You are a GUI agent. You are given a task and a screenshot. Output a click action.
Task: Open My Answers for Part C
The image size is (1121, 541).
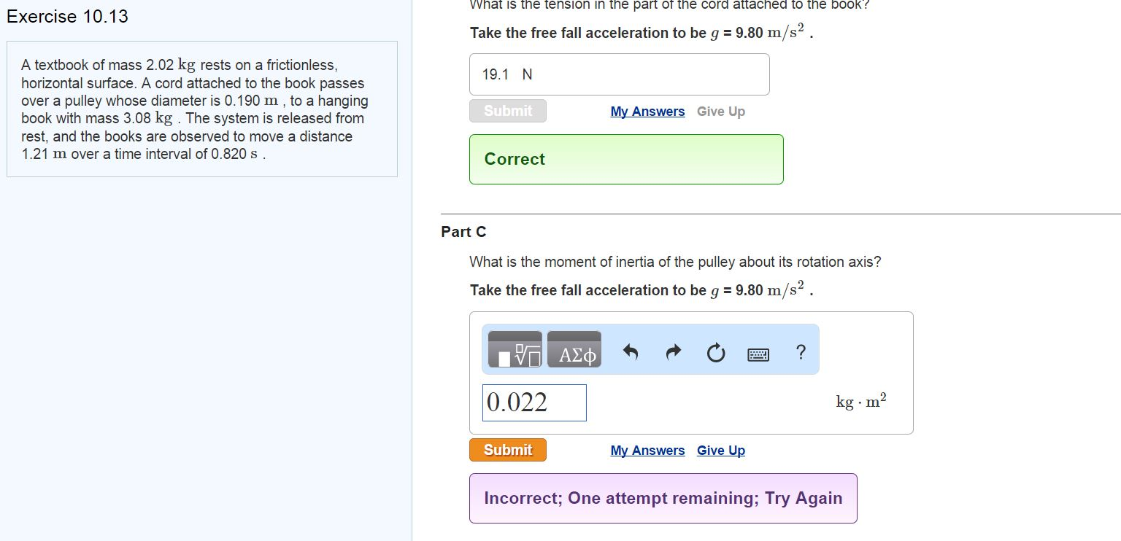click(x=647, y=450)
